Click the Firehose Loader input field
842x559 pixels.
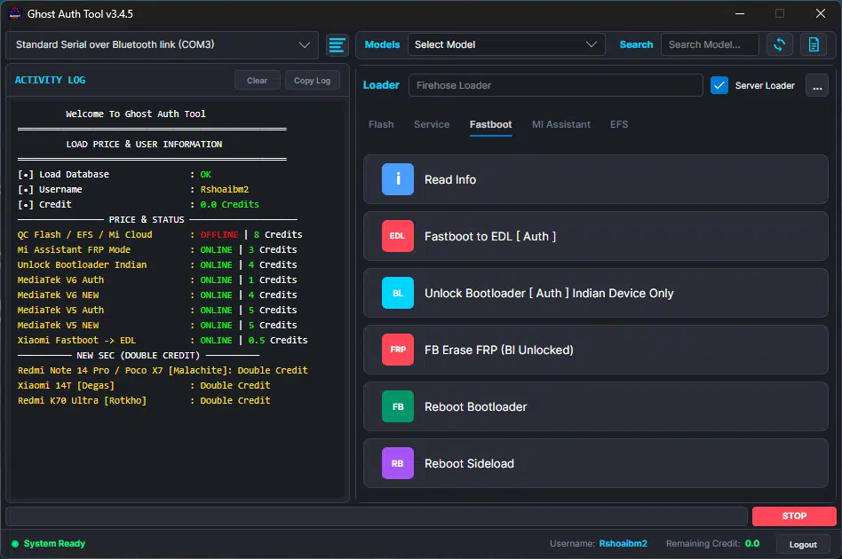coord(556,85)
